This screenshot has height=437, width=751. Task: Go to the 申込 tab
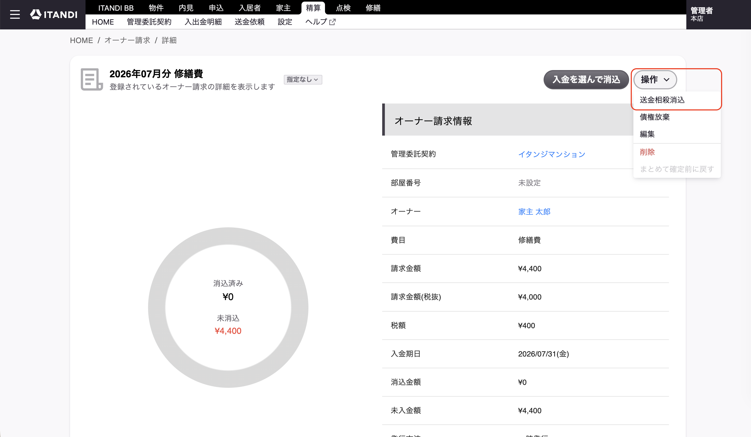click(x=216, y=8)
